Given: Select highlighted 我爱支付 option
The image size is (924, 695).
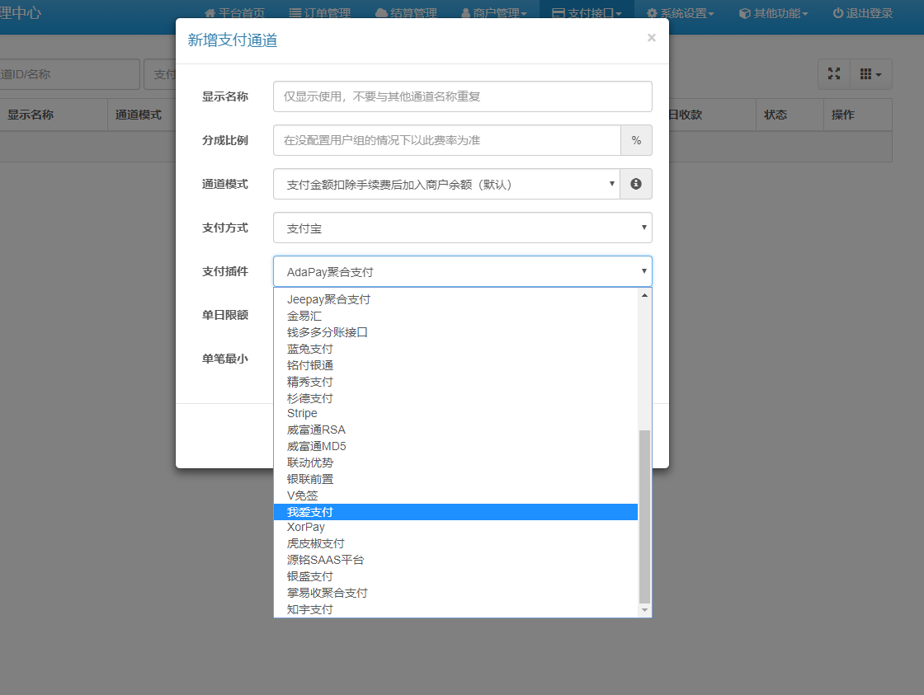Looking at the screenshot, I should click(455, 512).
